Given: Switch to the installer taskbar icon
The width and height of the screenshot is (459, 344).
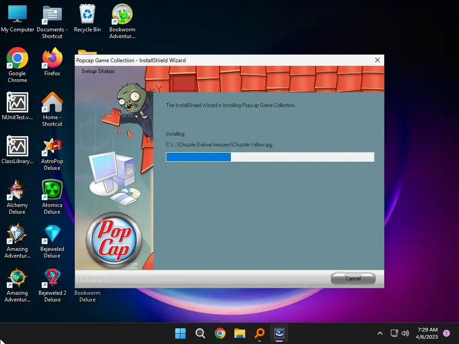Looking at the screenshot, I should coord(279,333).
